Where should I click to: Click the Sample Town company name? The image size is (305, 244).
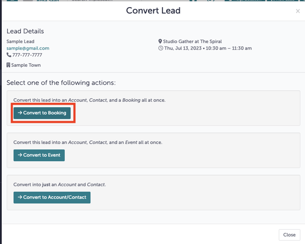(x=26, y=65)
